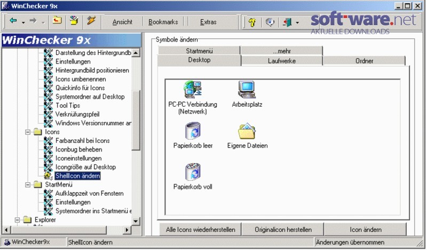Click the tree vertical scrollbar thumb
The height and width of the screenshot is (250, 427).
pos(136,120)
